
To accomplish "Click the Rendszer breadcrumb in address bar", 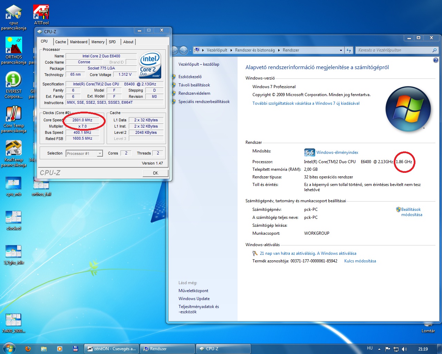I will (291, 50).
